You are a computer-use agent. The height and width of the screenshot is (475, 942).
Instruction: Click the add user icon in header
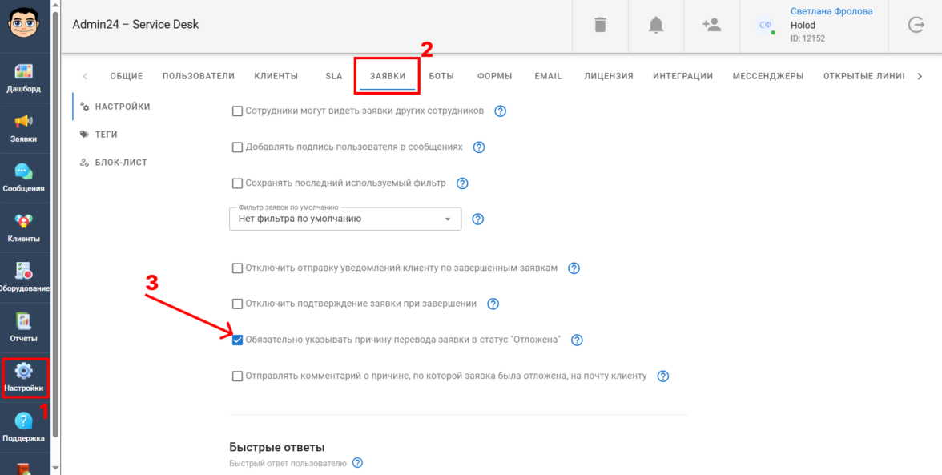pyautogui.click(x=711, y=25)
